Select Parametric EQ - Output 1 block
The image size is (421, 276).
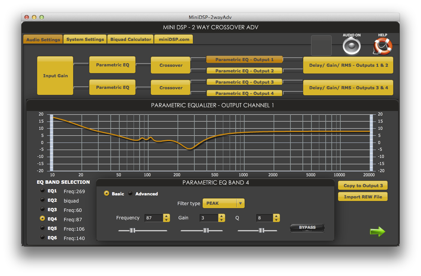tap(244, 60)
